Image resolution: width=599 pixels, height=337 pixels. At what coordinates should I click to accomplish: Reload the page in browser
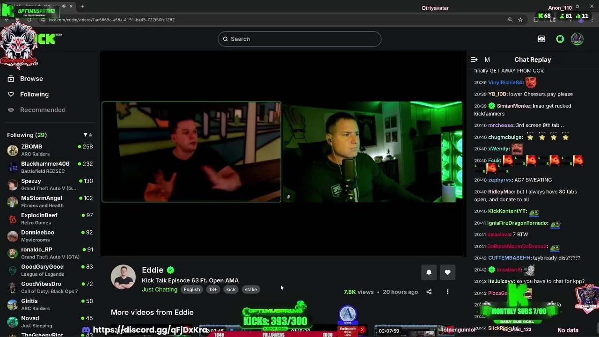(x=29, y=20)
